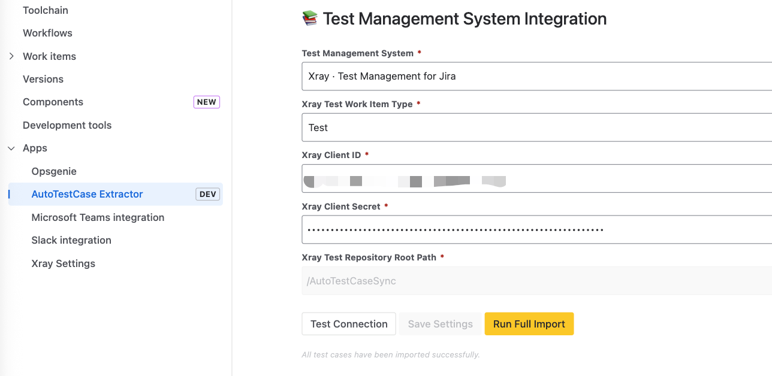Viewport: 772px width, 376px height.
Task: Collapse the Apps section chevron
Action: pyautogui.click(x=11, y=148)
